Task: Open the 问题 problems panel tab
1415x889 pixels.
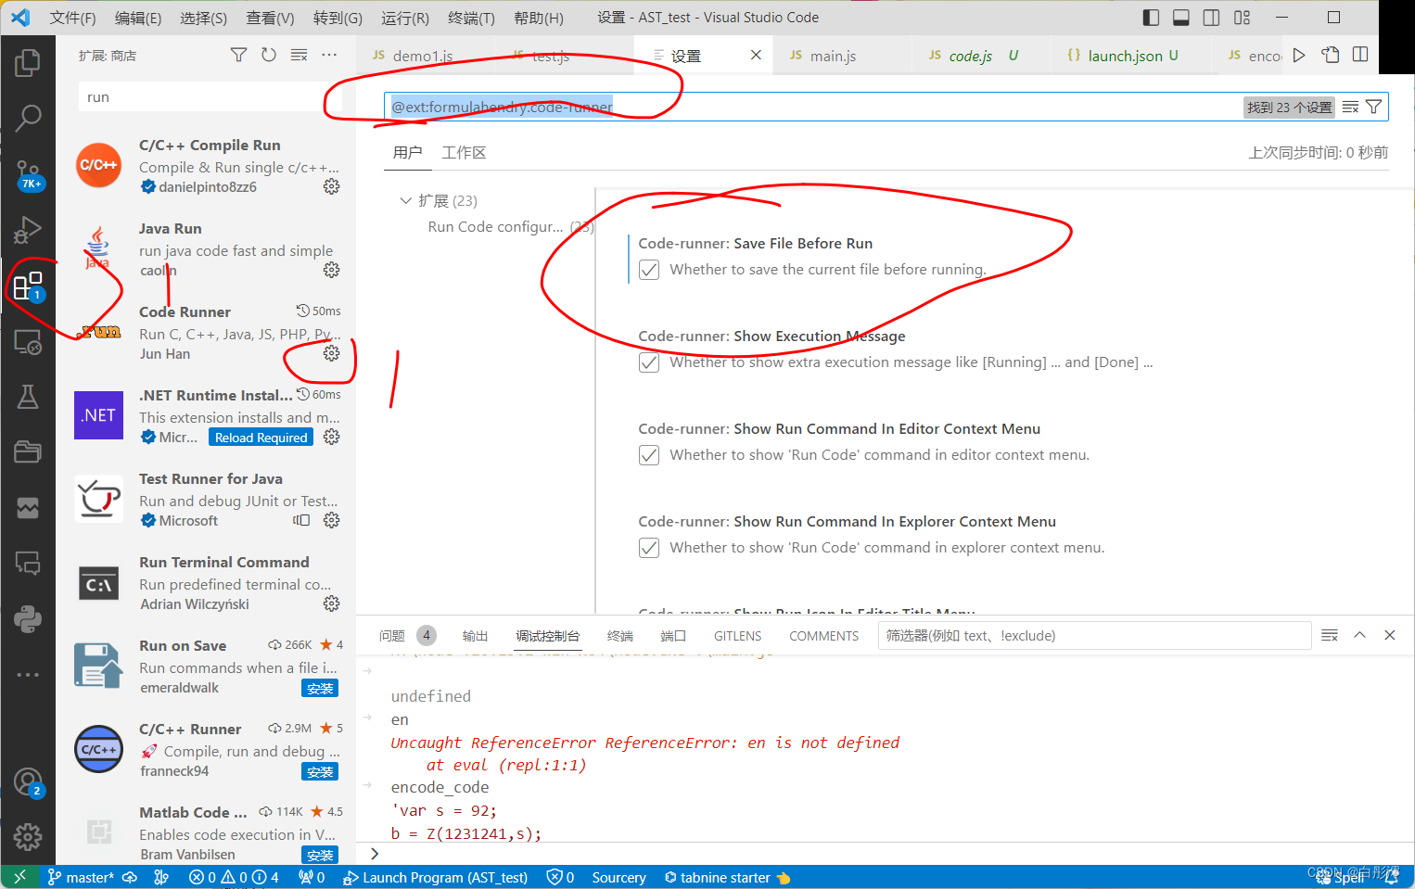Action: (392, 635)
